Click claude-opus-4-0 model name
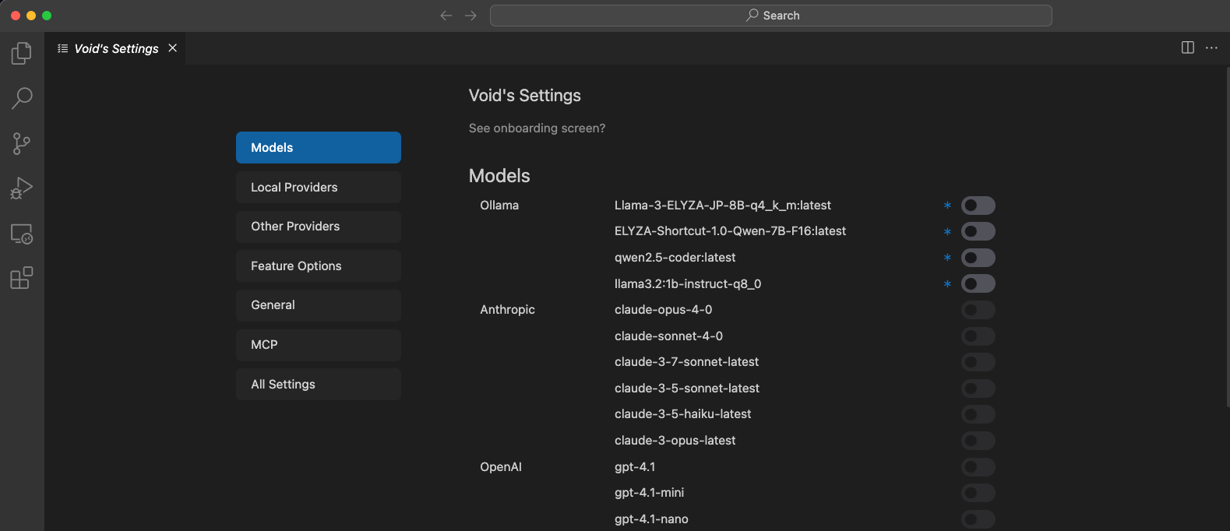 tap(663, 310)
